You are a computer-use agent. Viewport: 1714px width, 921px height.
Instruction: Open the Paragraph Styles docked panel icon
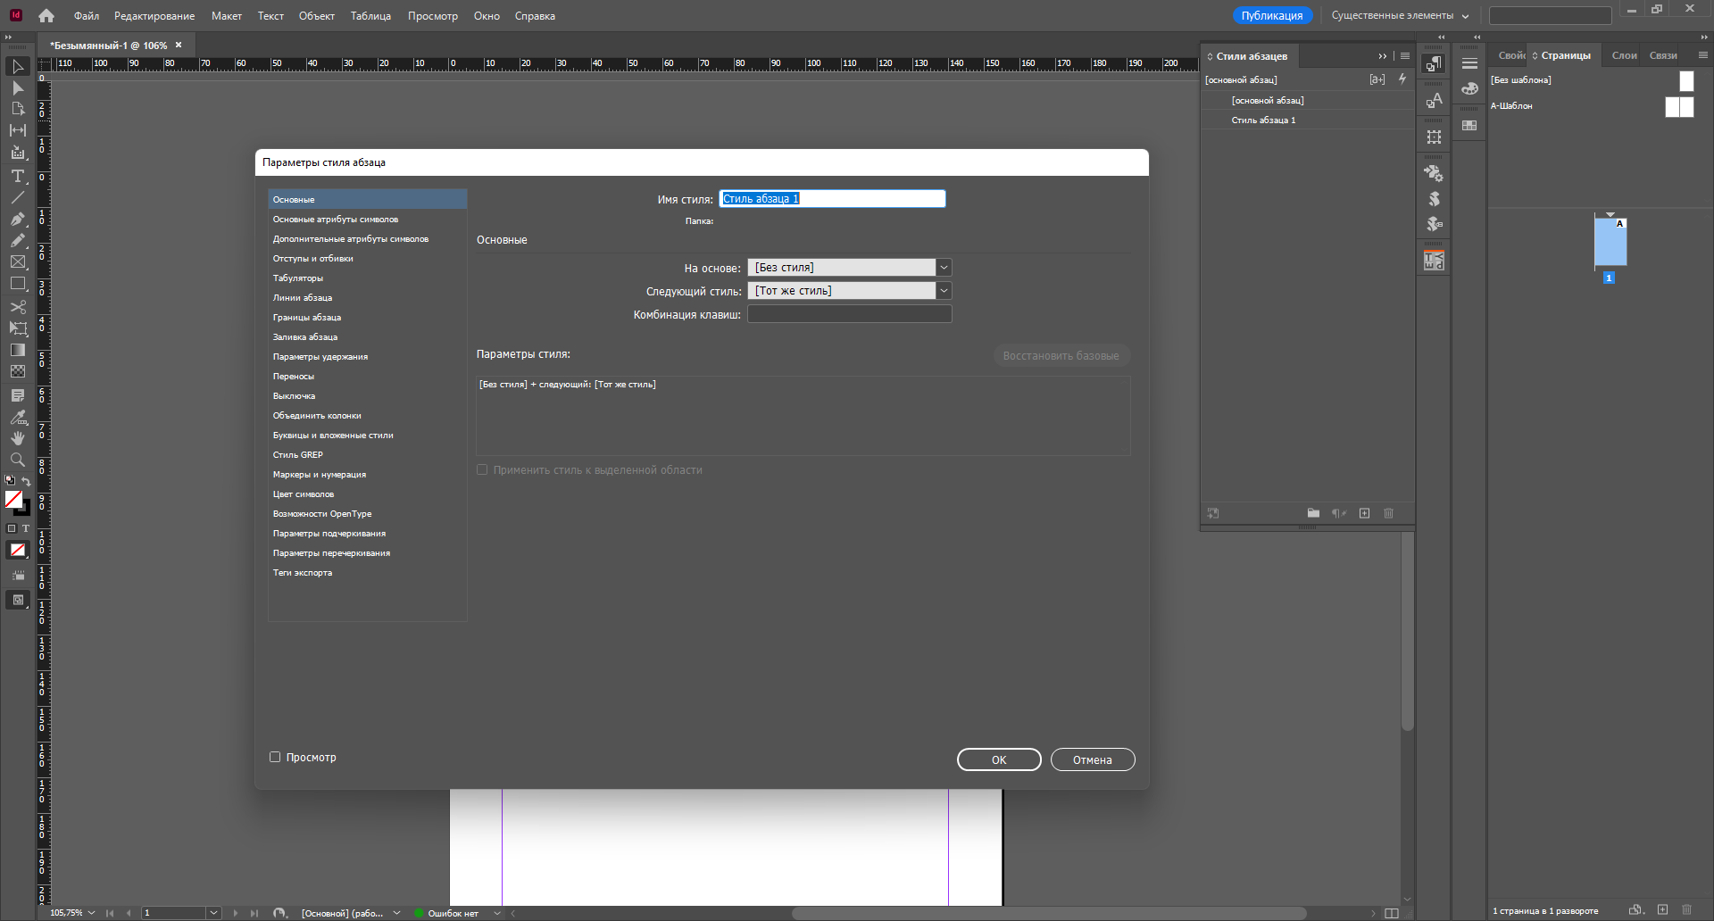[1434, 64]
